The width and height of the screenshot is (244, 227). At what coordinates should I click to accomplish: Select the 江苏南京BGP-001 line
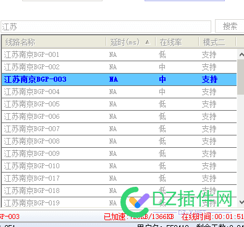tap(119, 54)
